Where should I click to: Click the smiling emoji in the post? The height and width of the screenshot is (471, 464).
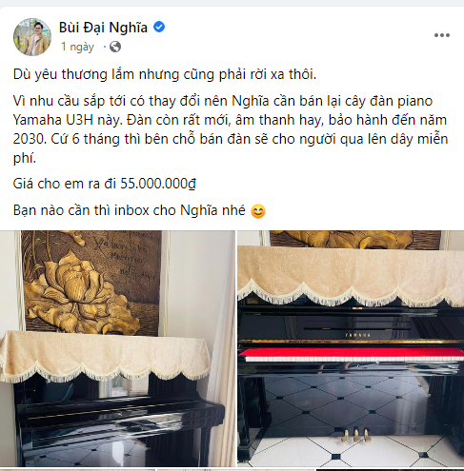point(258,211)
